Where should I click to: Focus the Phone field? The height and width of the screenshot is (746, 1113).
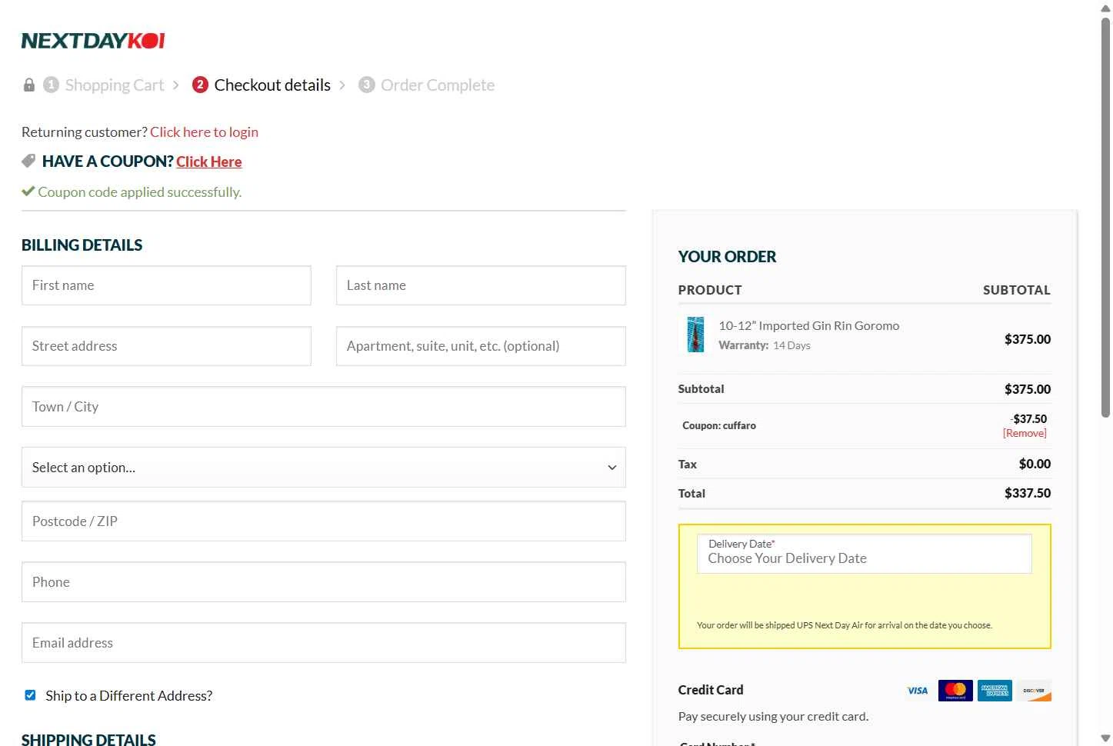(324, 582)
